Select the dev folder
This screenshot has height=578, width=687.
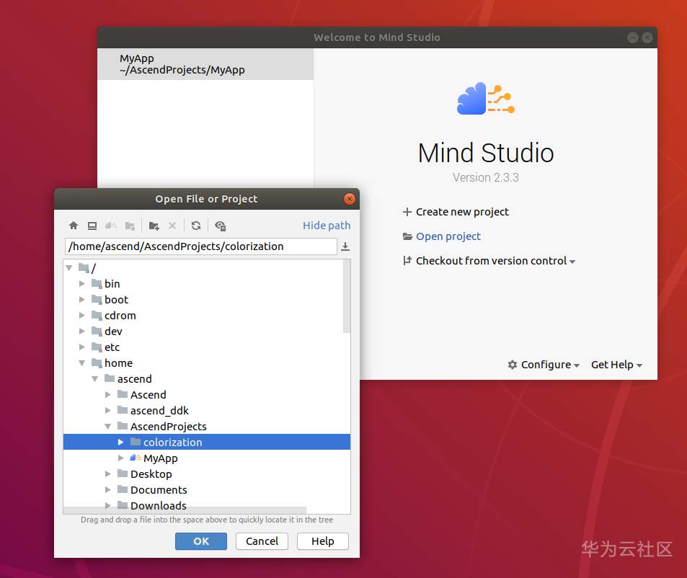(x=207, y=331)
